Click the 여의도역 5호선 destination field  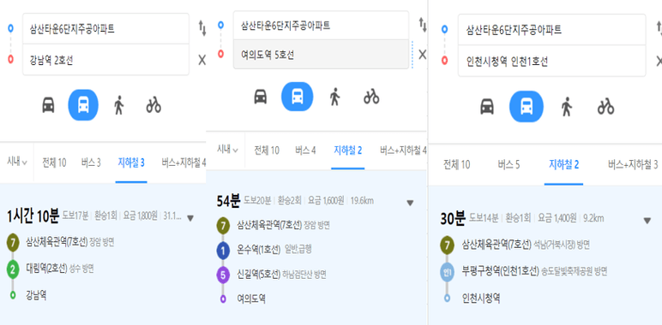[321, 54]
